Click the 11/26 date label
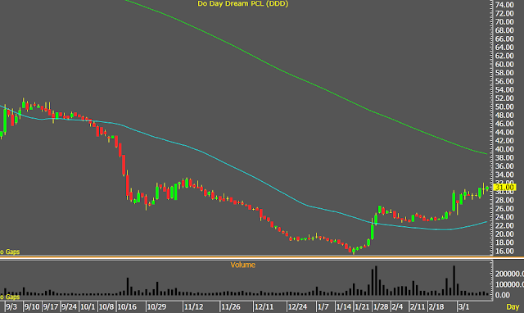The width and height of the screenshot is (524, 313). (231, 306)
